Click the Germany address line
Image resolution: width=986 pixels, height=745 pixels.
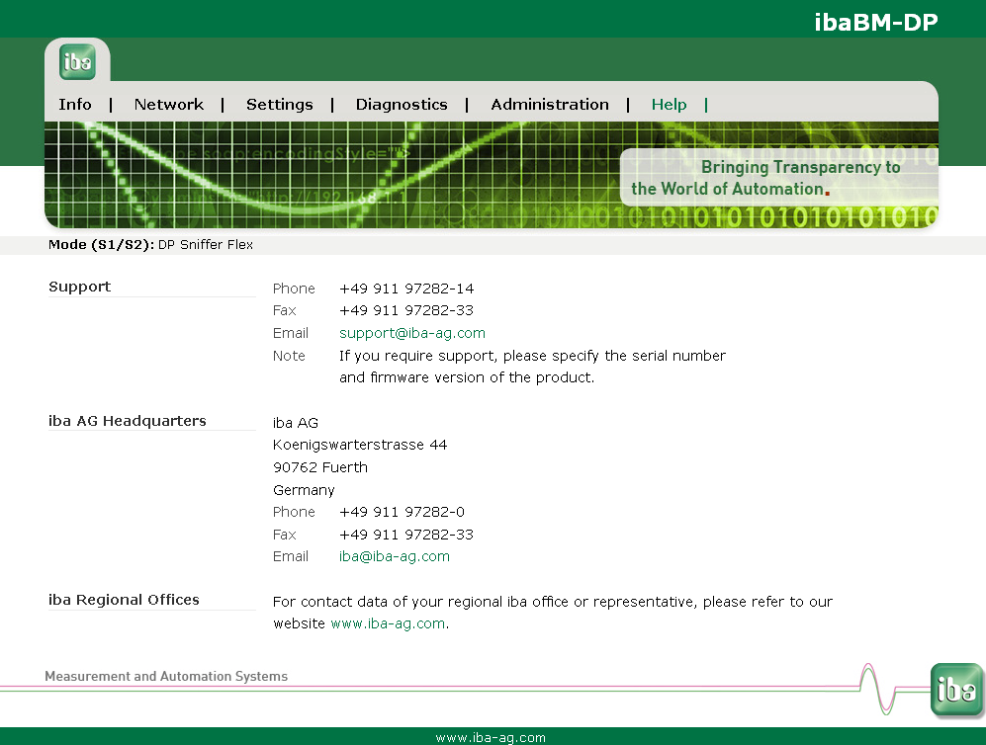click(x=304, y=490)
